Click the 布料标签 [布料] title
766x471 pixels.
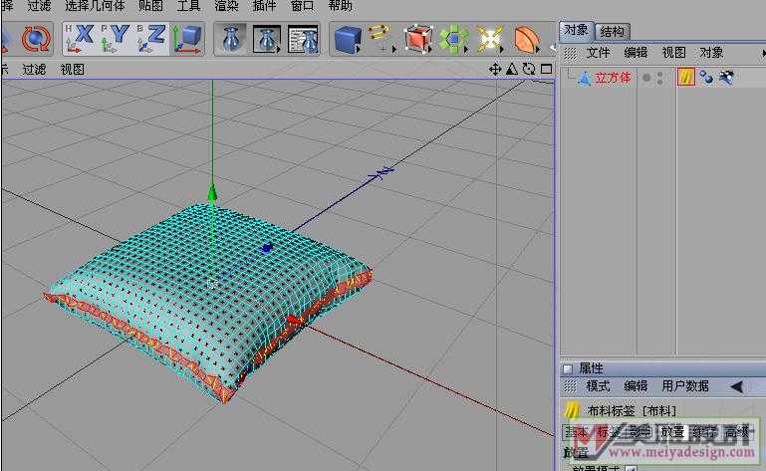633,411
